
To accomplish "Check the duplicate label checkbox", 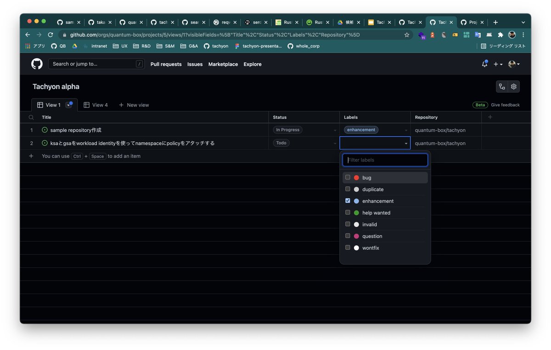I will pyautogui.click(x=348, y=189).
